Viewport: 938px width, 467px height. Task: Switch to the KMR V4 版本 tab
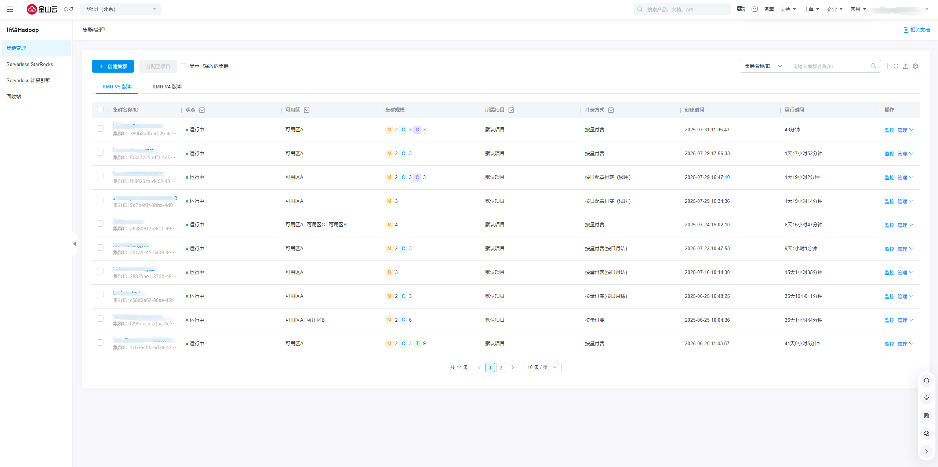coord(167,87)
